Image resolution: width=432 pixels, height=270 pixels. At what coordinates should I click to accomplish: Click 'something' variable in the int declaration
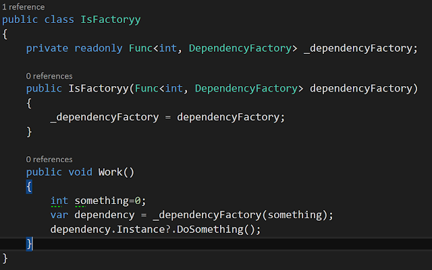(101, 201)
